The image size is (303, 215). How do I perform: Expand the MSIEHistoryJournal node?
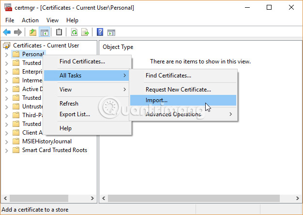point(7,142)
